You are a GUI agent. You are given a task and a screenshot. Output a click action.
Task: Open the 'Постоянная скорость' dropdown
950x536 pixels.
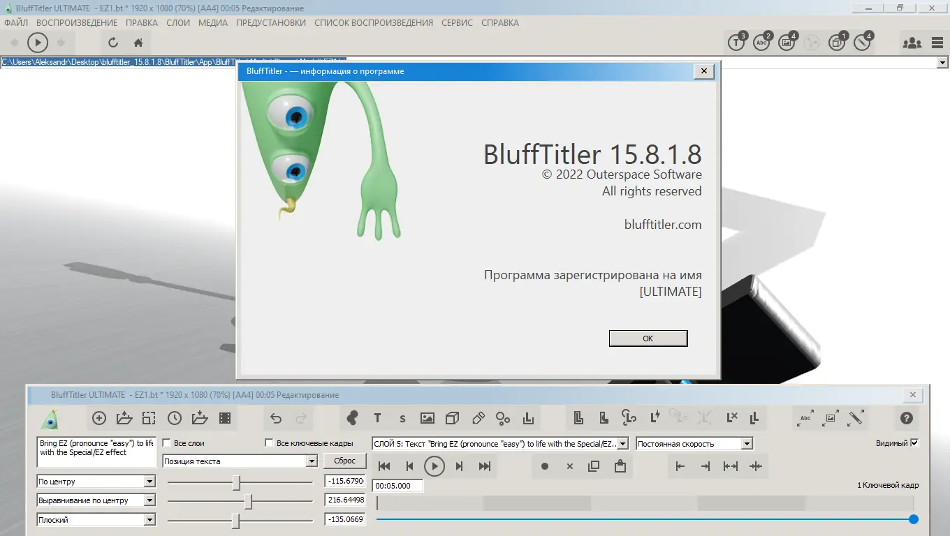[747, 444]
